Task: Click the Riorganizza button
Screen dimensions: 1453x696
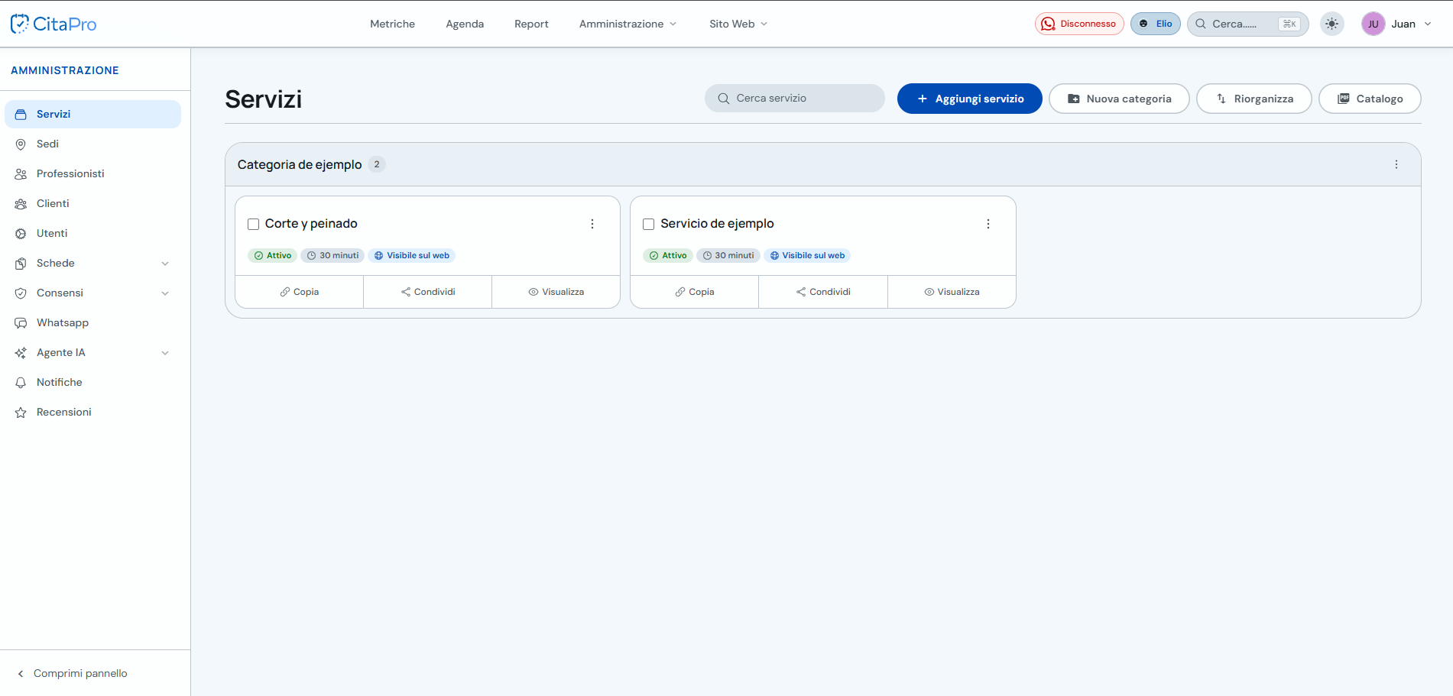Action: coord(1254,99)
